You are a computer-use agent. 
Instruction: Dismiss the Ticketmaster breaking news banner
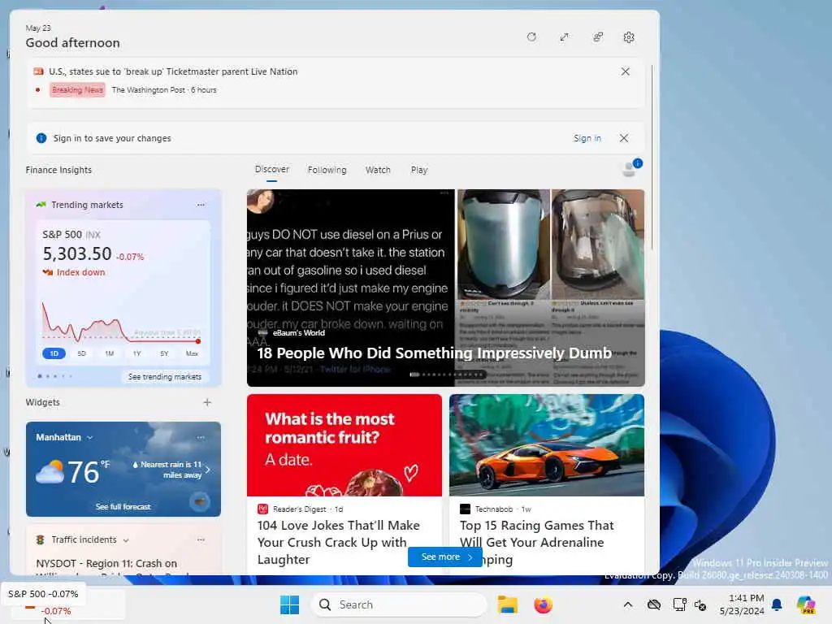[x=625, y=71]
